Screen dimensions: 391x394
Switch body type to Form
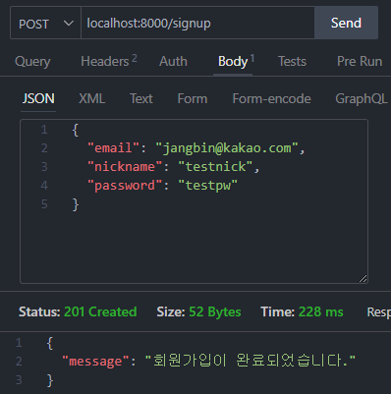pyautogui.click(x=193, y=98)
